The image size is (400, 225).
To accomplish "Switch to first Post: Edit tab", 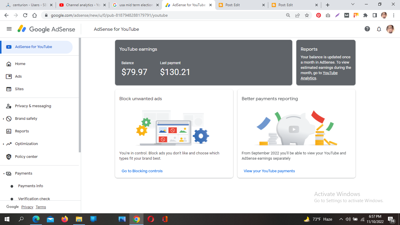I will click(x=242, y=5).
